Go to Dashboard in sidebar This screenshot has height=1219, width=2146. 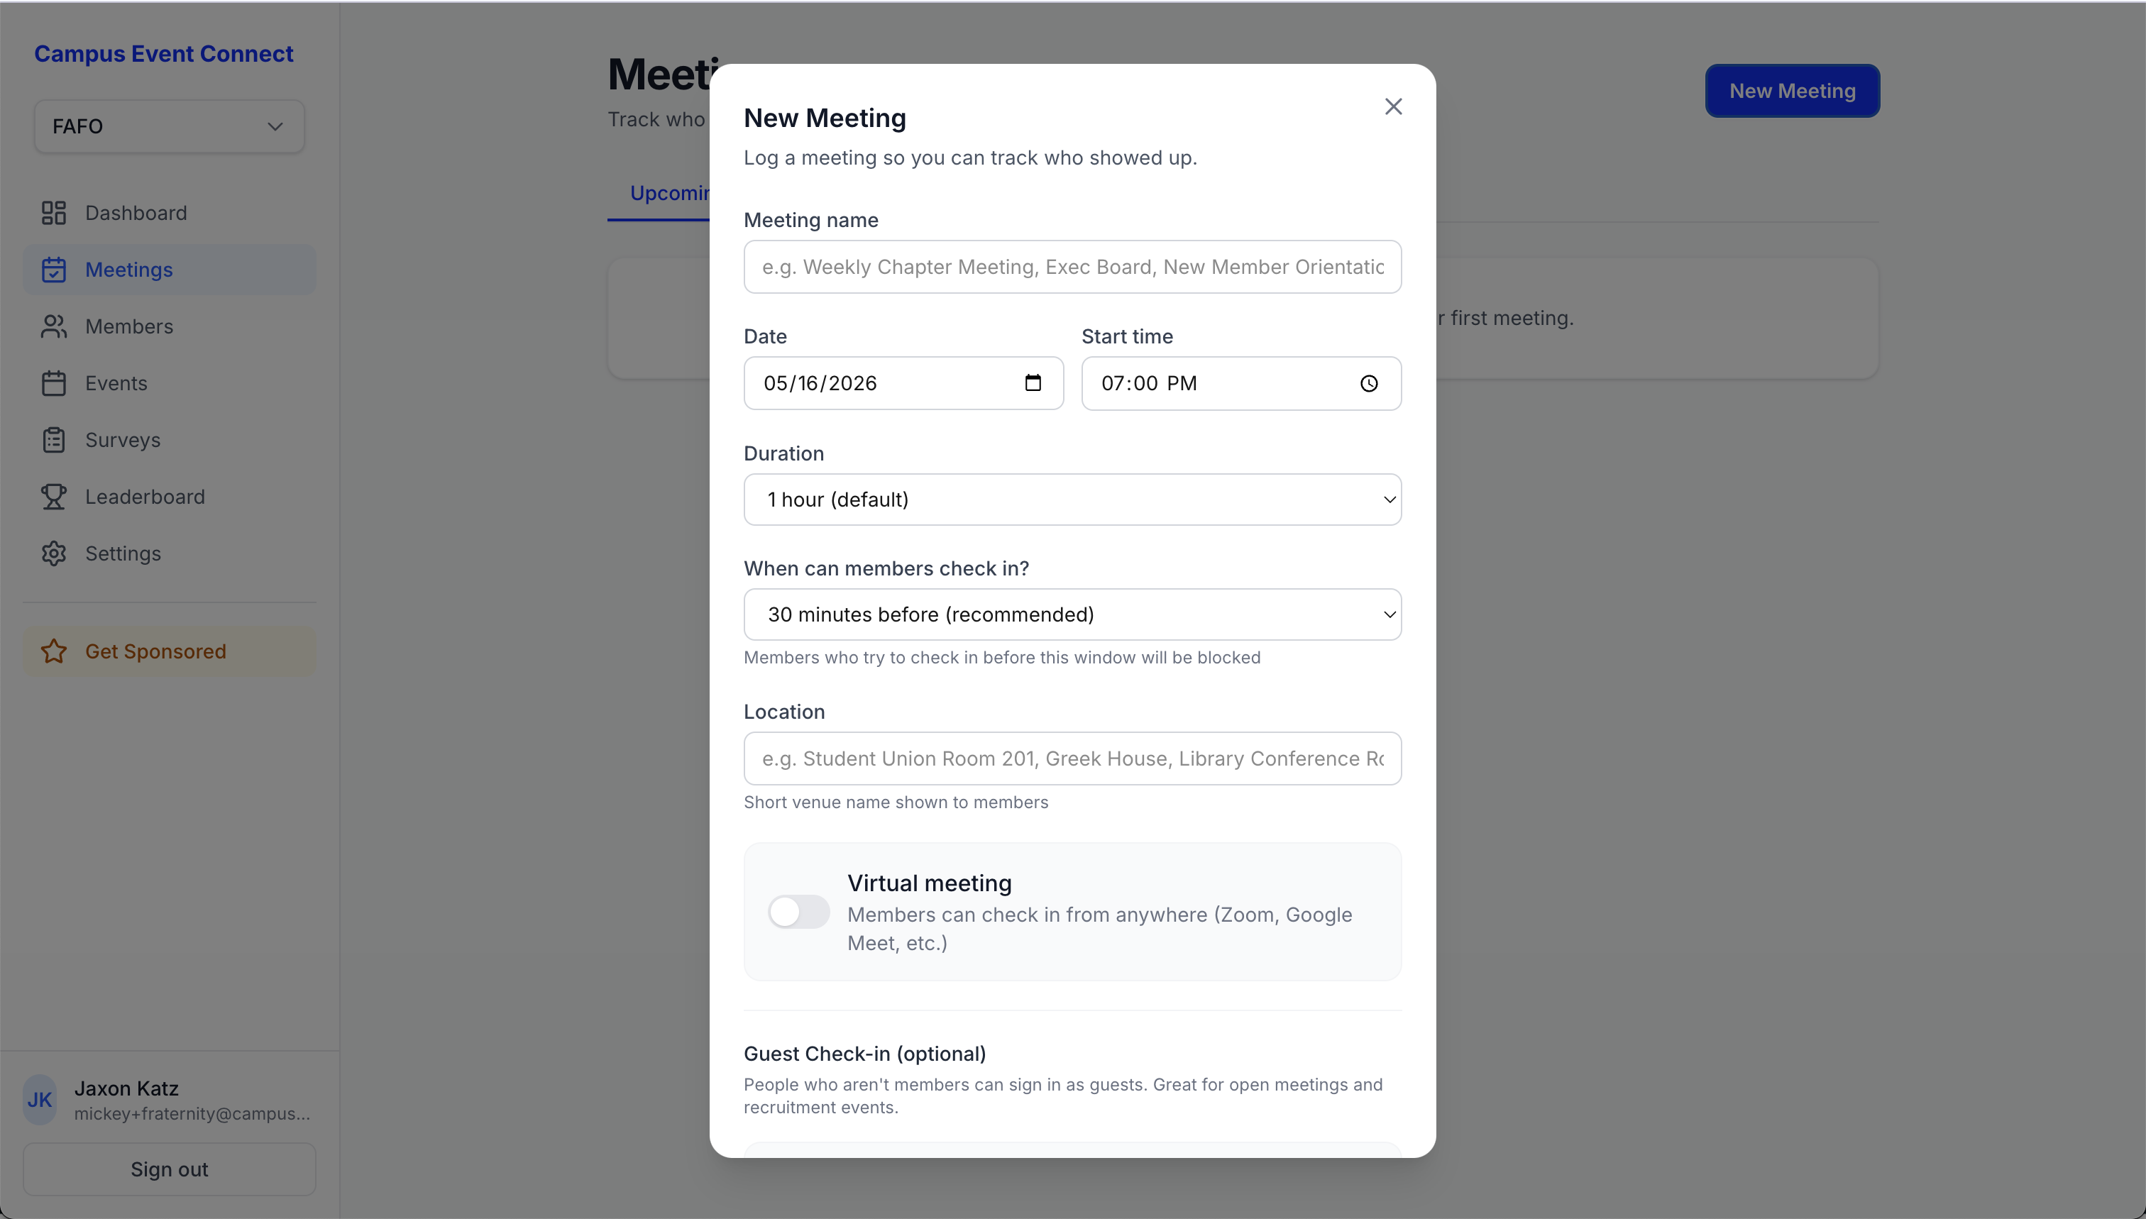tap(169, 213)
